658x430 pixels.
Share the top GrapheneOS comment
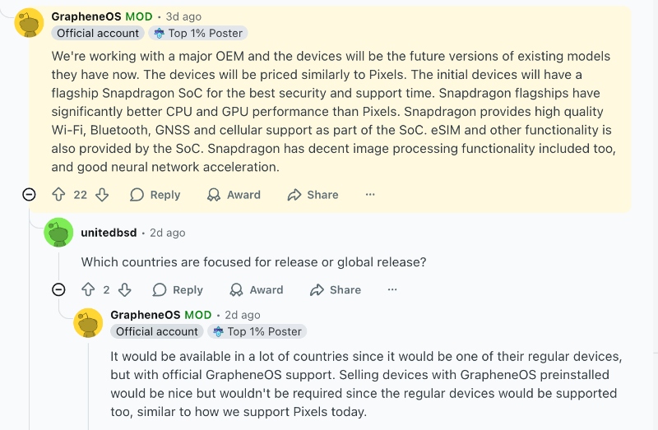tap(313, 195)
